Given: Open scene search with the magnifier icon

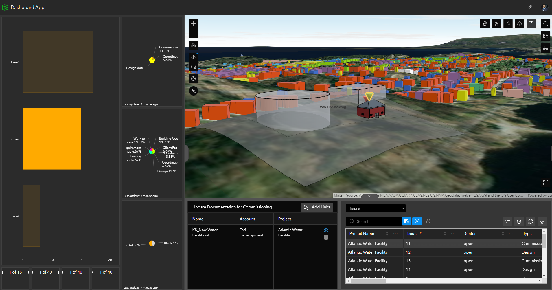Looking at the screenshot, I should (546, 24).
